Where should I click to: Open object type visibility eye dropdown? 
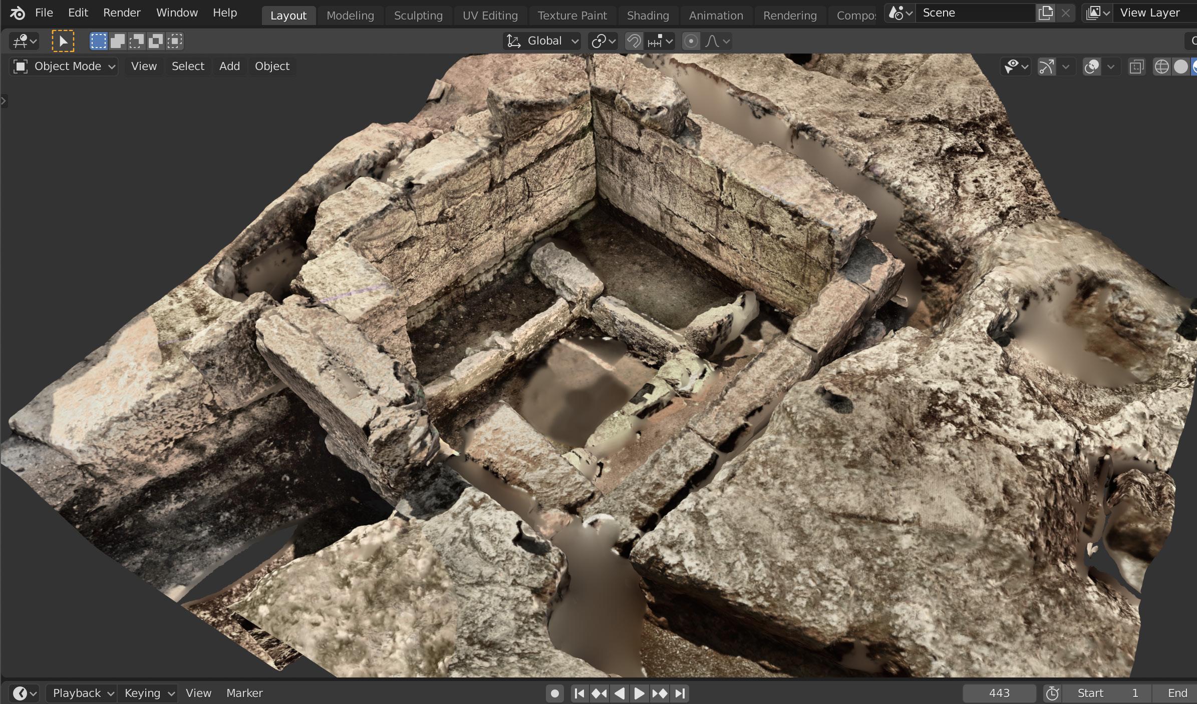coord(1016,67)
